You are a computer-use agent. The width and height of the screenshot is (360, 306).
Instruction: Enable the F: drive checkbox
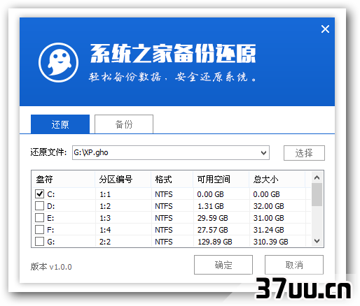click(39, 229)
